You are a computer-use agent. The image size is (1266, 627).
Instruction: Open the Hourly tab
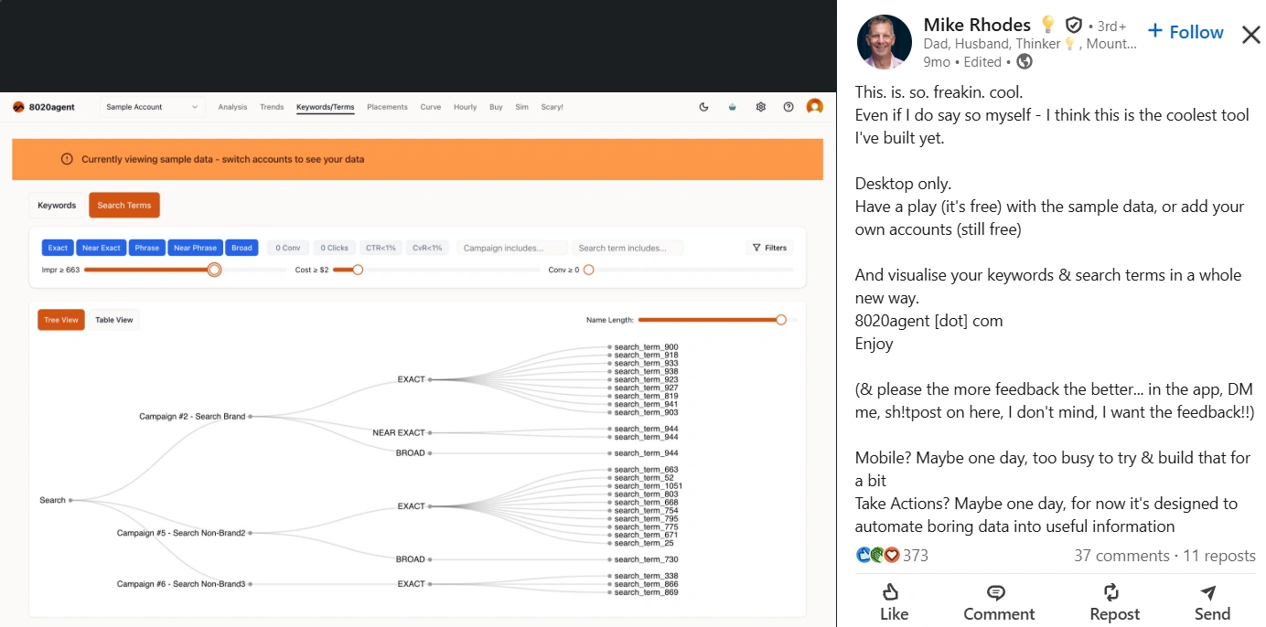(x=466, y=107)
